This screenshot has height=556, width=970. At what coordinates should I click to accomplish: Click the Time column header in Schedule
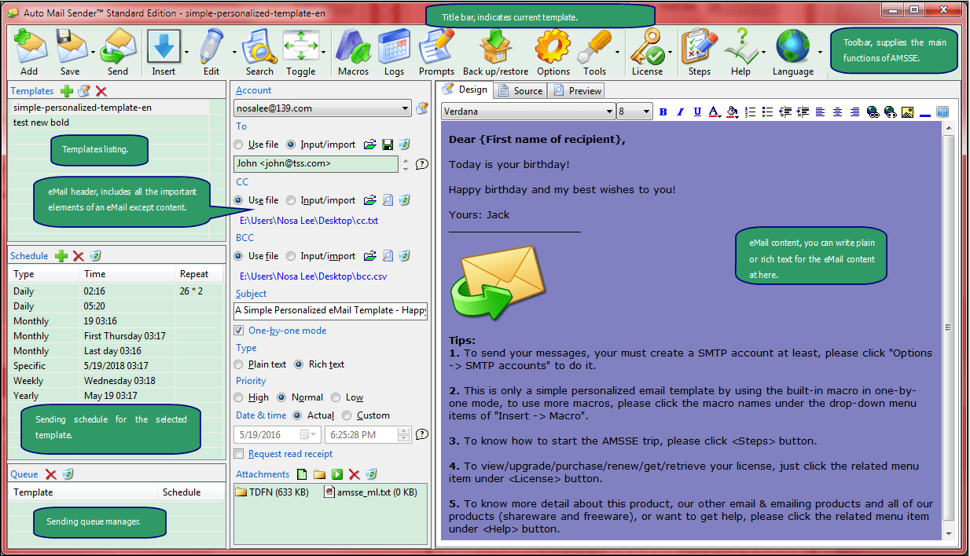click(127, 274)
